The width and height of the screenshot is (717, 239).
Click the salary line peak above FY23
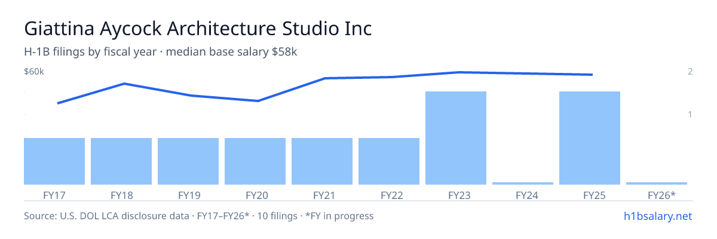(458, 72)
